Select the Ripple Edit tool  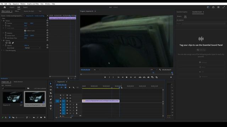coord(51,90)
